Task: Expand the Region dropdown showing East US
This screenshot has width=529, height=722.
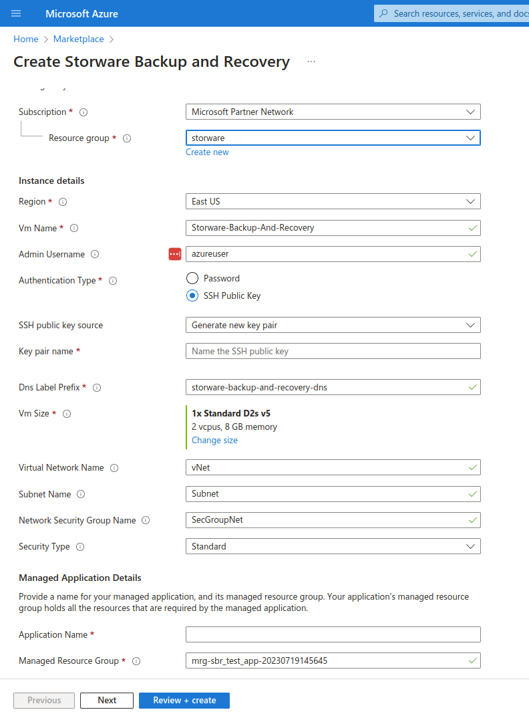Action: click(333, 201)
